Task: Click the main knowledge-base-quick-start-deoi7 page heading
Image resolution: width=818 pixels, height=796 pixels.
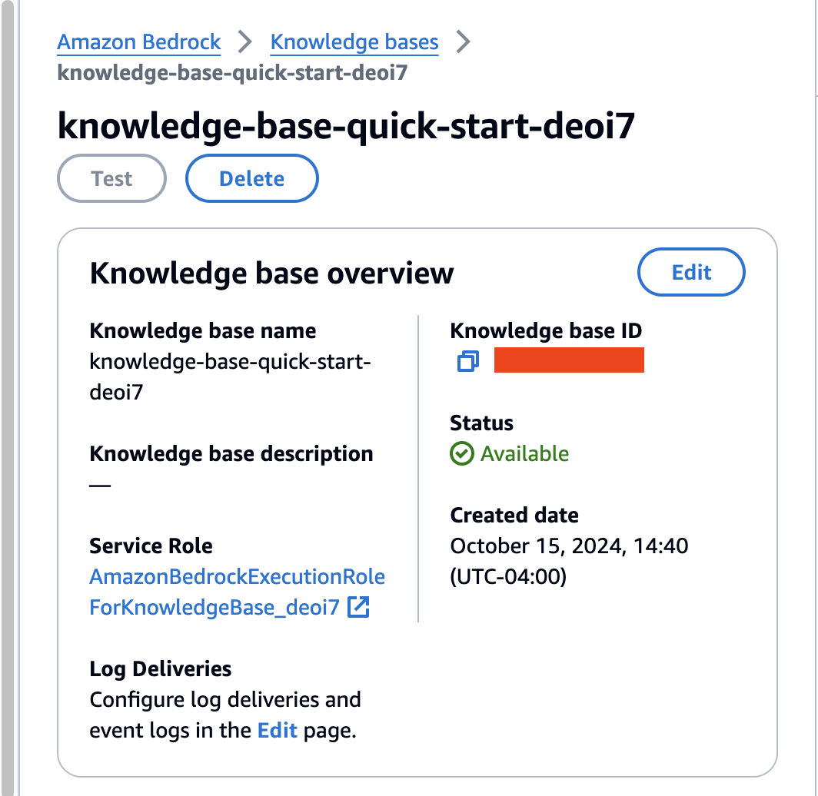Action: [346, 127]
